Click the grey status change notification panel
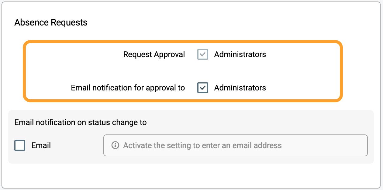Screen dimensions: 383x190 pyautogui.click(x=191, y=137)
